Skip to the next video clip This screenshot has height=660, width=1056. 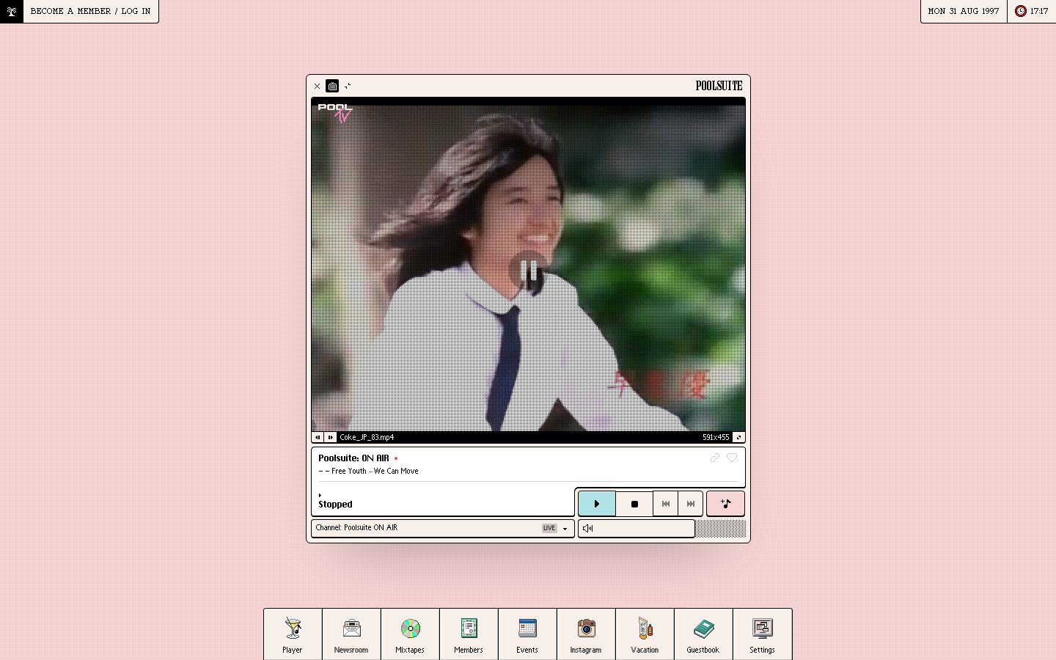point(331,437)
